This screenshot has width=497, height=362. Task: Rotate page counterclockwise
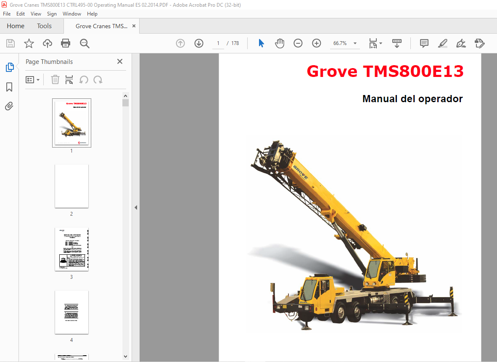coord(84,79)
